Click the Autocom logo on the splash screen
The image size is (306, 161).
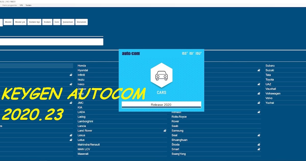[131, 53]
